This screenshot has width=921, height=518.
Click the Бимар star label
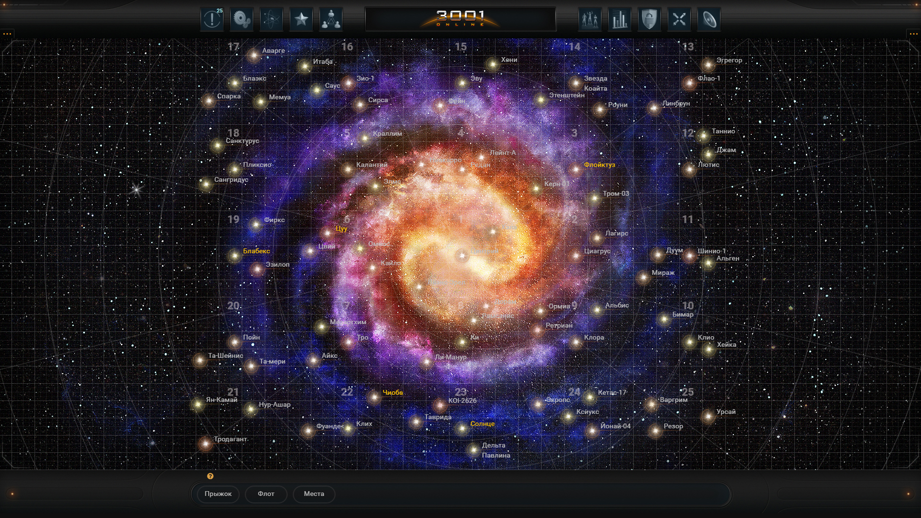pos(683,315)
